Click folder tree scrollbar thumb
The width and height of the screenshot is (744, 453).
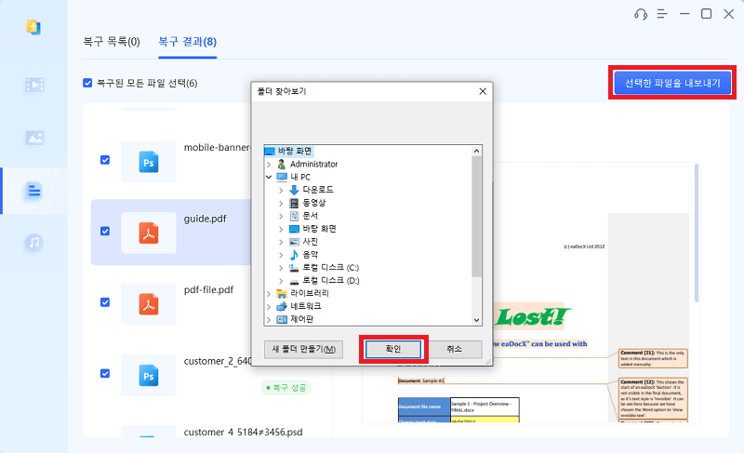(x=477, y=217)
